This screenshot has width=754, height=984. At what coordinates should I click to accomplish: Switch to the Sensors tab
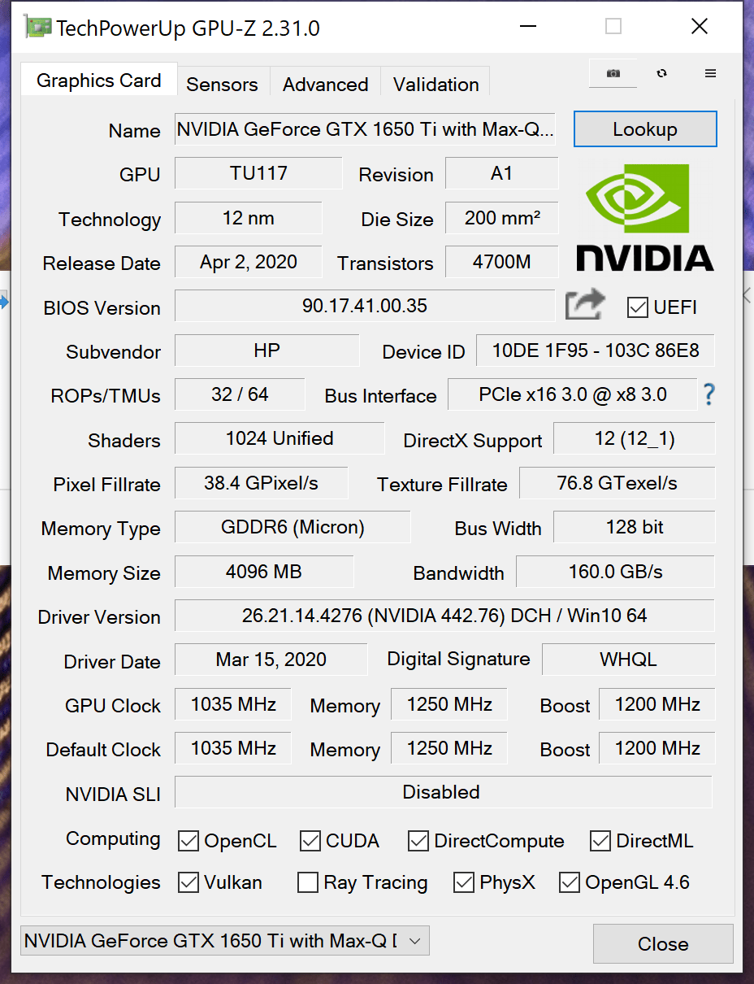[222, 85]
